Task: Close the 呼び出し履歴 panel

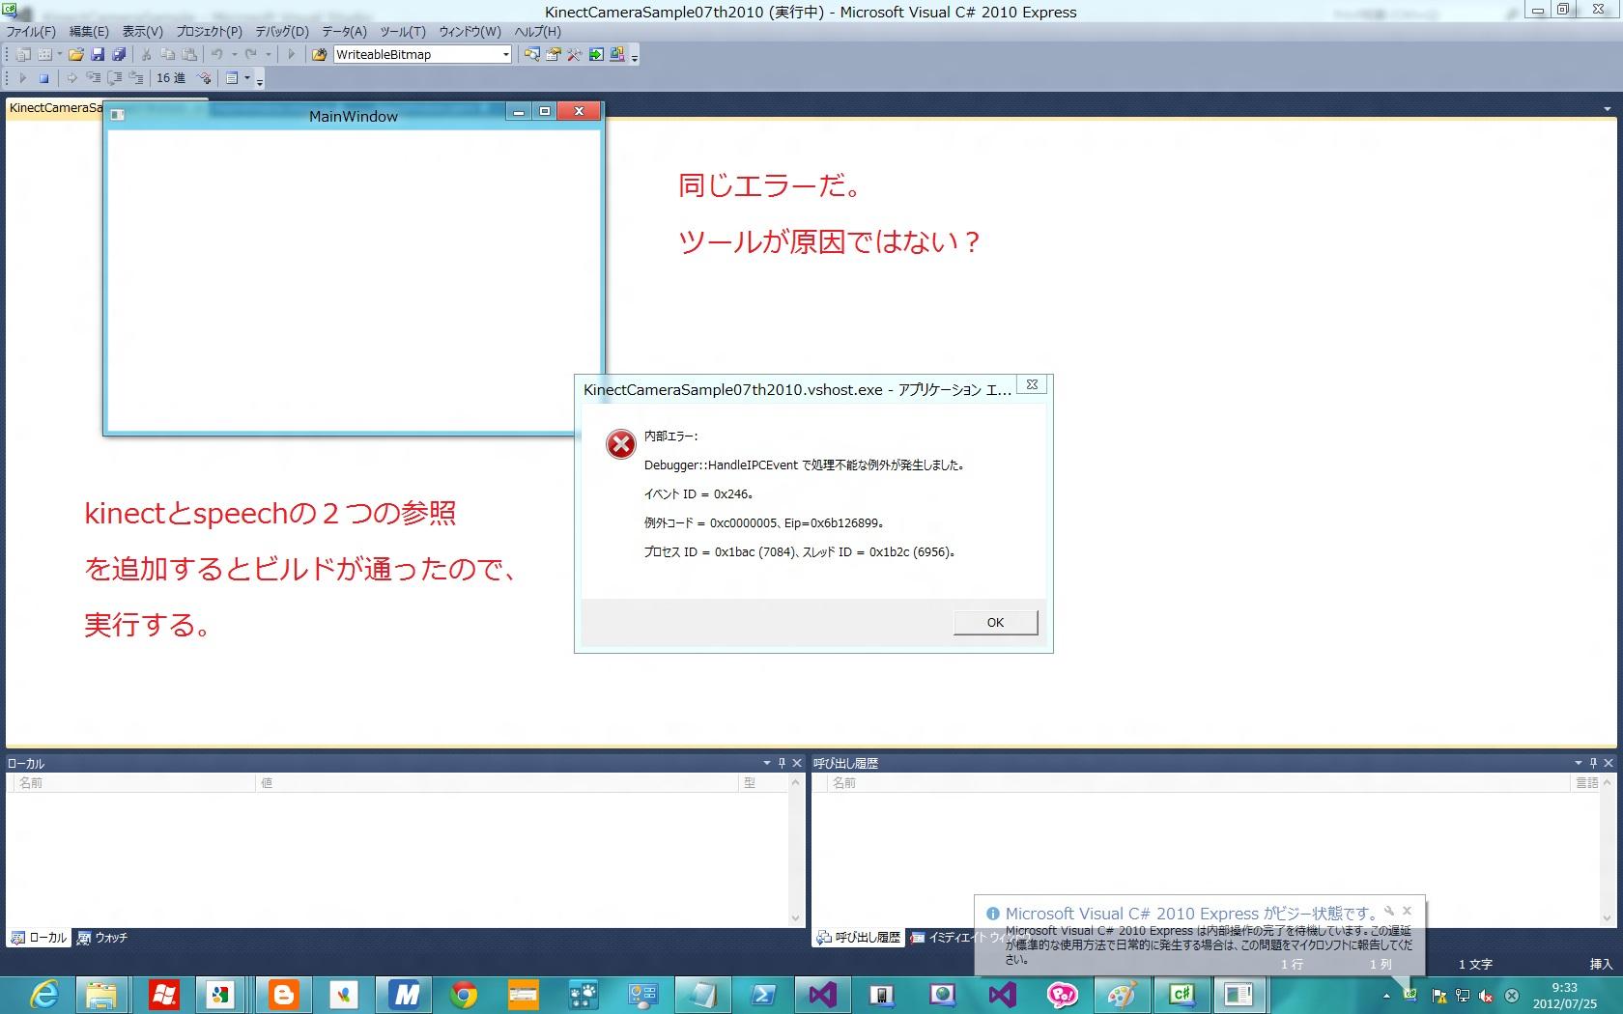Action: (1609, 763)
